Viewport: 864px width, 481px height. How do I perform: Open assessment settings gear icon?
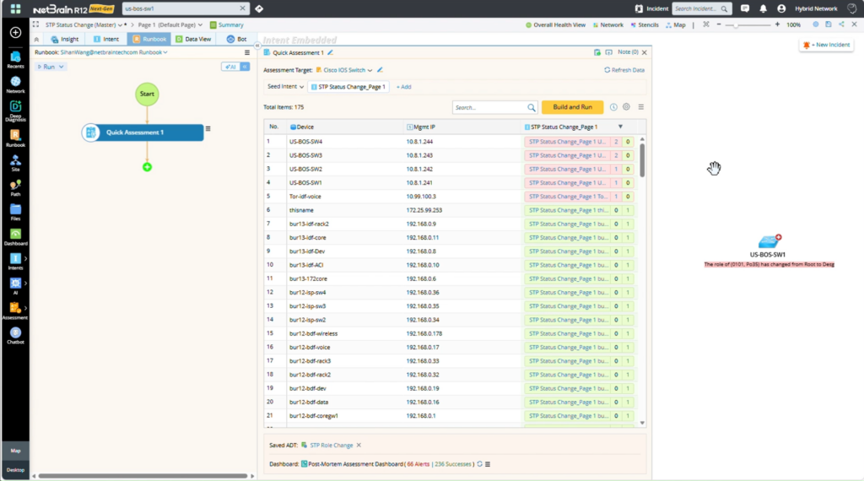[626, 107]
